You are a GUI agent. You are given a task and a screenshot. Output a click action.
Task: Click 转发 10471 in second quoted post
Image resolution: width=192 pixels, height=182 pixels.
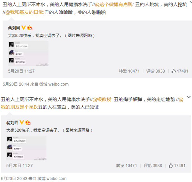click(127, 166)
